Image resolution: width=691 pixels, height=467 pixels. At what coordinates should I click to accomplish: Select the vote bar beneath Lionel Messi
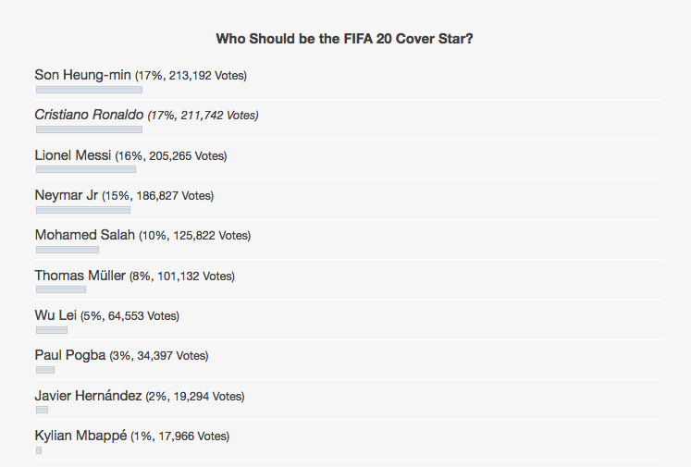point(86,170)
